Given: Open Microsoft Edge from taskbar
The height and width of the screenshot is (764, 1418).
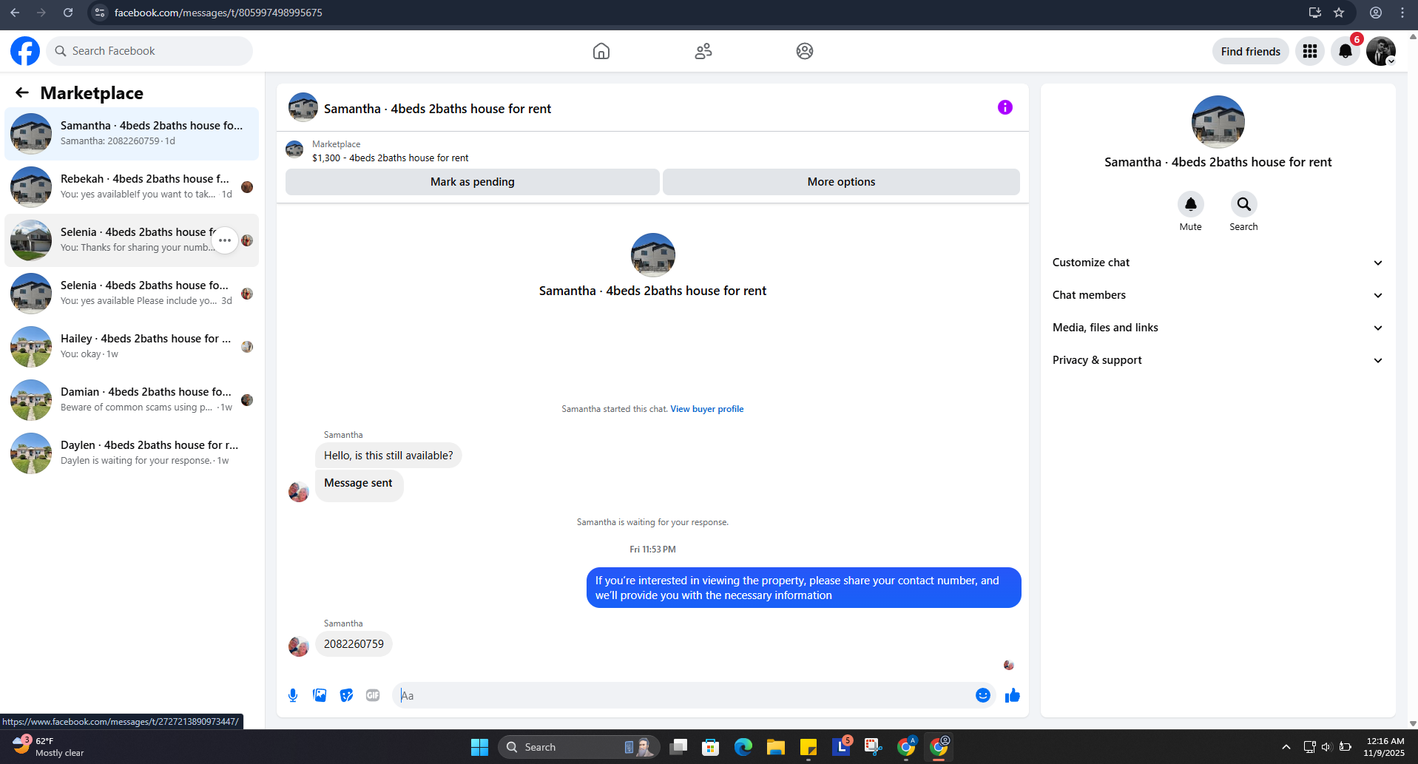Looking at the screenshot, I should [743, 747].
